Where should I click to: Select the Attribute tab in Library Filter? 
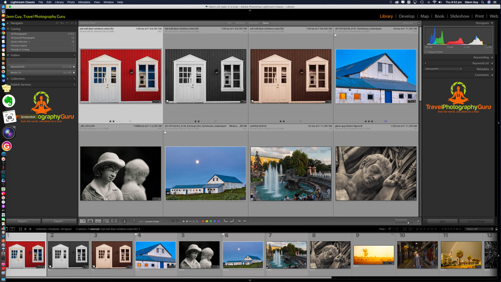(240, 23)
